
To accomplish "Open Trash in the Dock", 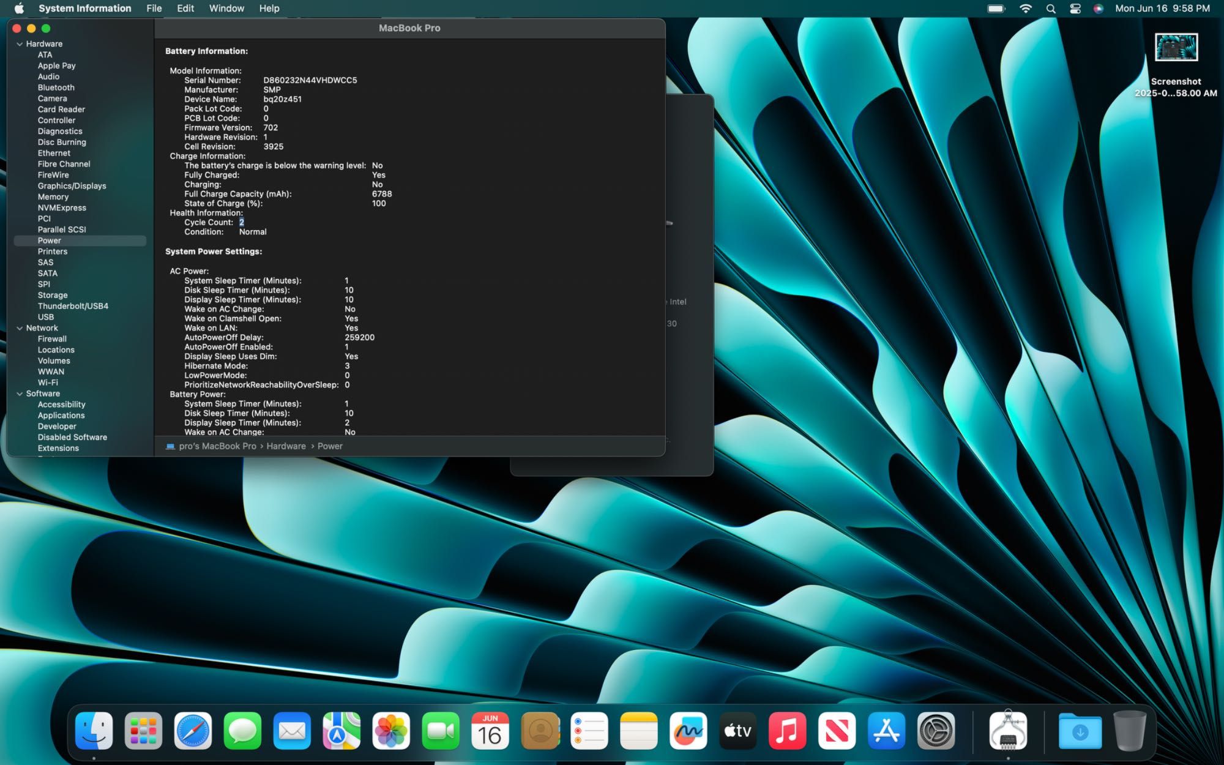I will click(1130, 731).
